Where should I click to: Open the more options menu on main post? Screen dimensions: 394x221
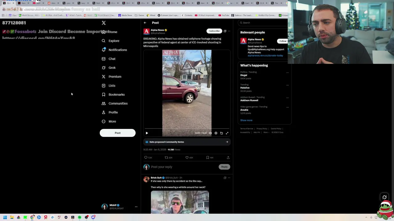[x=229, y=31]
